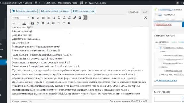Decrease the paragraph indent
The image size is (184, 103).
coord(48,23)
